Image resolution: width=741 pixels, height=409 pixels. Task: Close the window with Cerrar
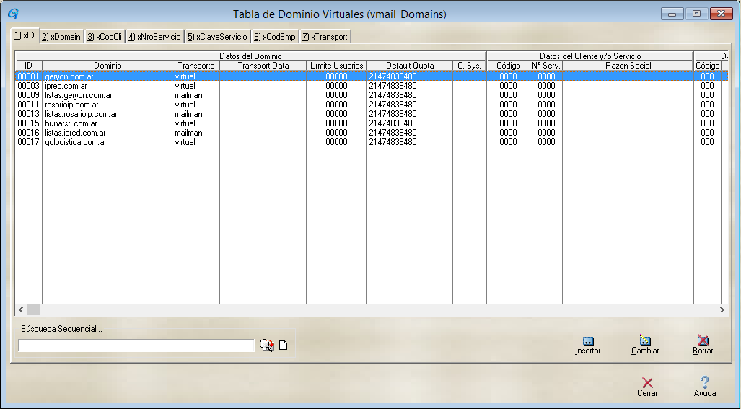coord(647,387)
